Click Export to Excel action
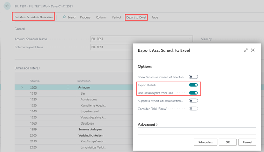Screen dimensions: 264x152 click(136, 17)
